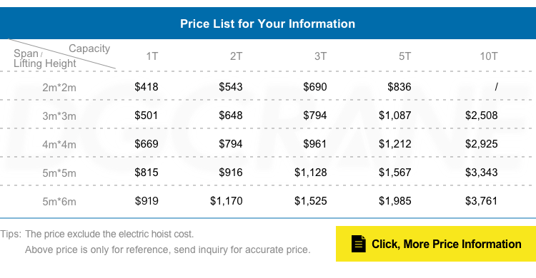Image resolution: width=536 pixels, height=278 pixels.
Task: Click the $1,212 price cell
Action: coord(394,144)
